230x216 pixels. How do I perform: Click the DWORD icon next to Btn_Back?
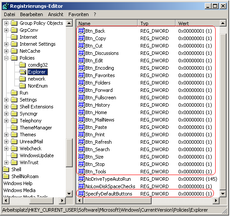tap(81, 31)
